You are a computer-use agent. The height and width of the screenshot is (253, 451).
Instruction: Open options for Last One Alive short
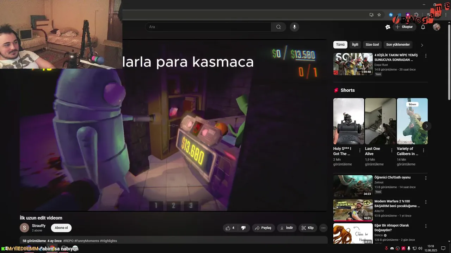[x=392, y=150]
